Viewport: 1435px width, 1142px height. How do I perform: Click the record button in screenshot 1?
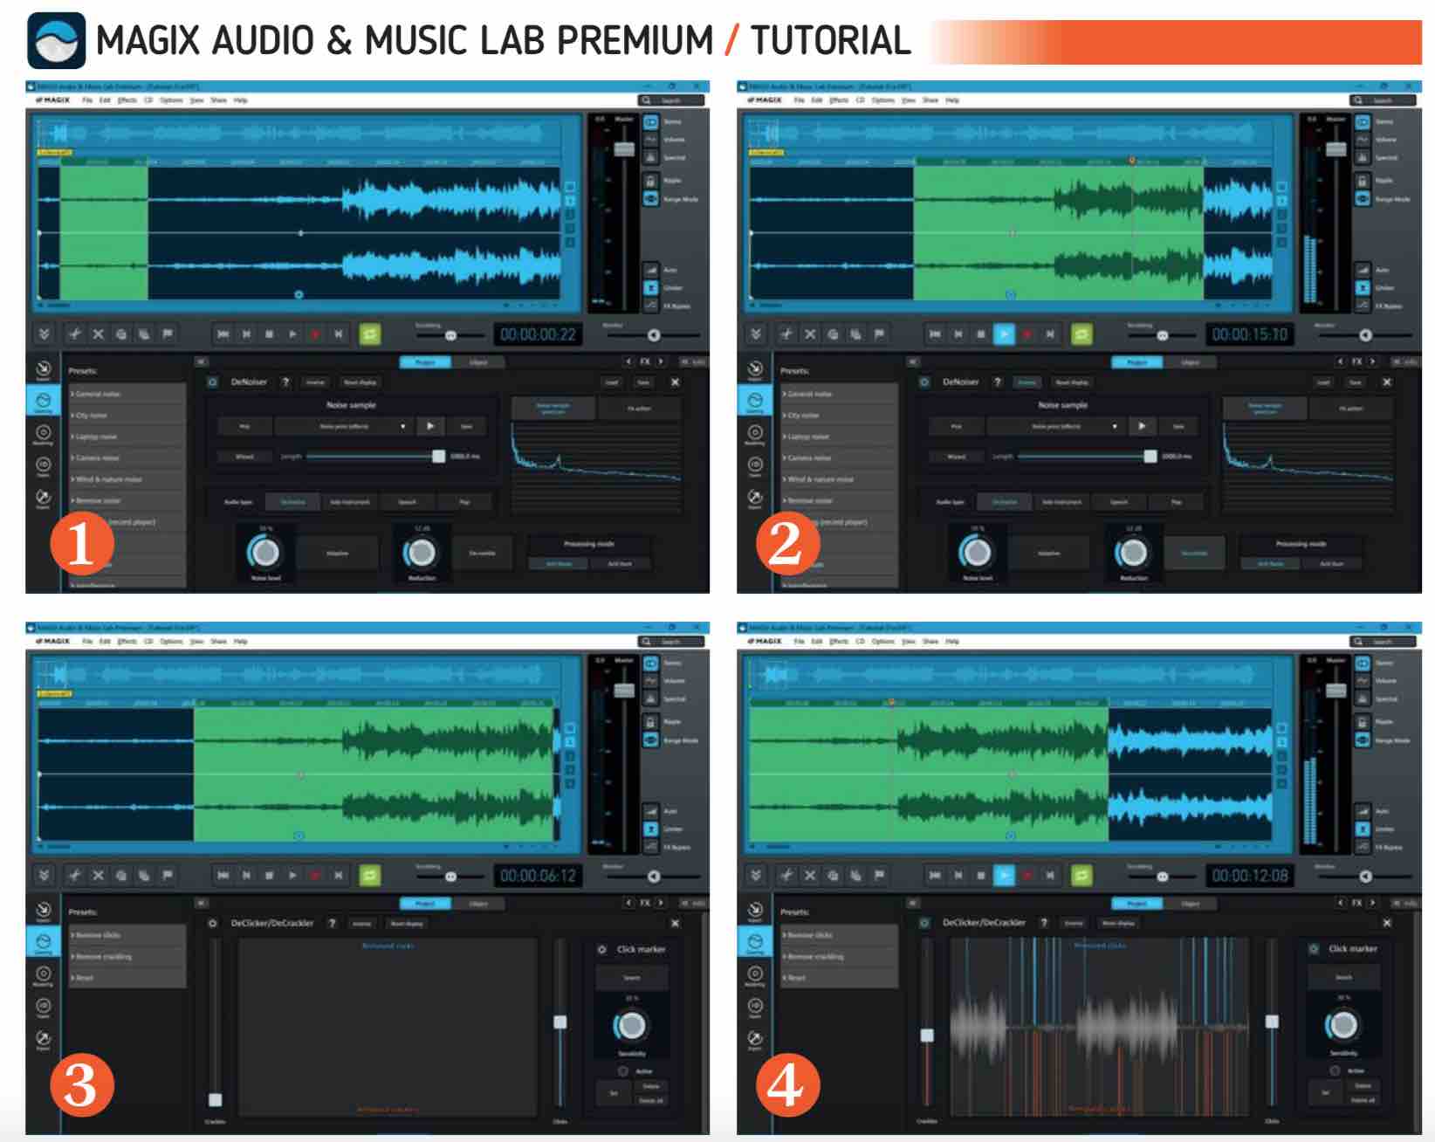pos(315,334)
